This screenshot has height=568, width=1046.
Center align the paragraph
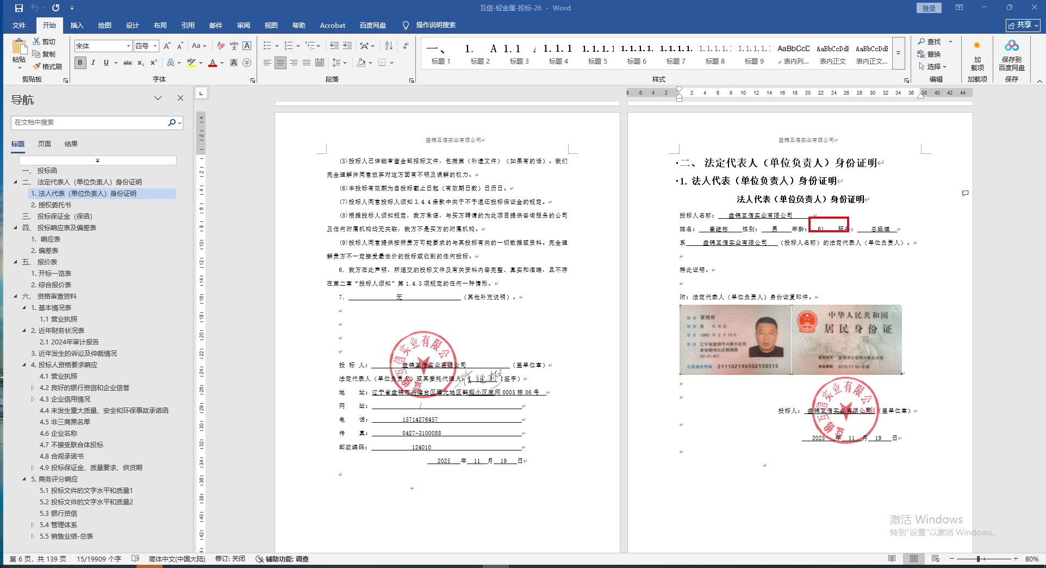(x=281, y=63)
